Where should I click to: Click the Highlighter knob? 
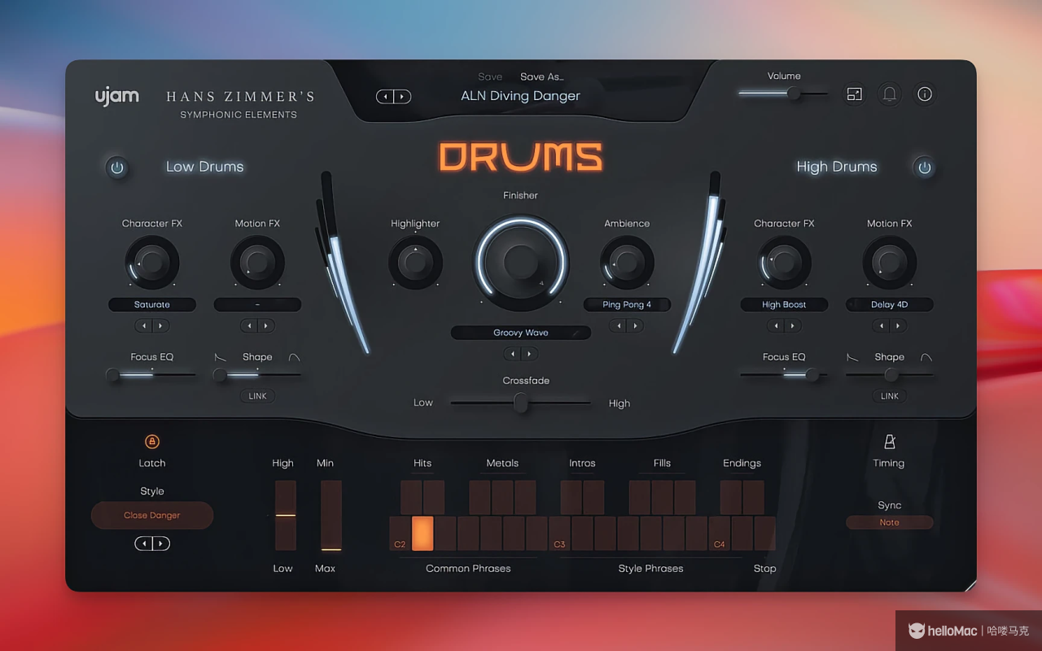pyautogui.click(x=415, y=262)
